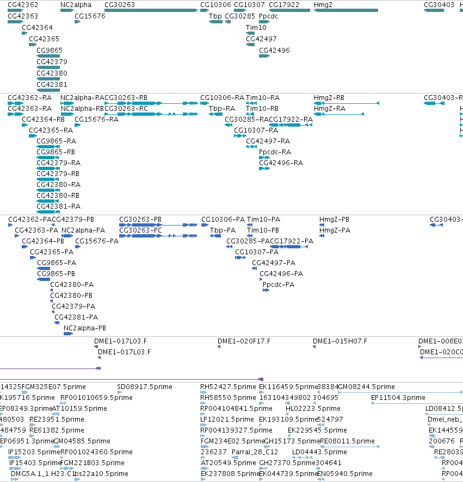
Task: Click the CG30263-PB protein label
Action: click(140, 220)
